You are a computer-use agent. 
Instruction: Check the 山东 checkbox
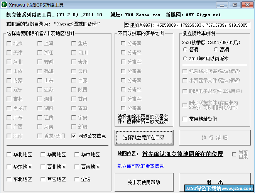click(x=40, y=80)
